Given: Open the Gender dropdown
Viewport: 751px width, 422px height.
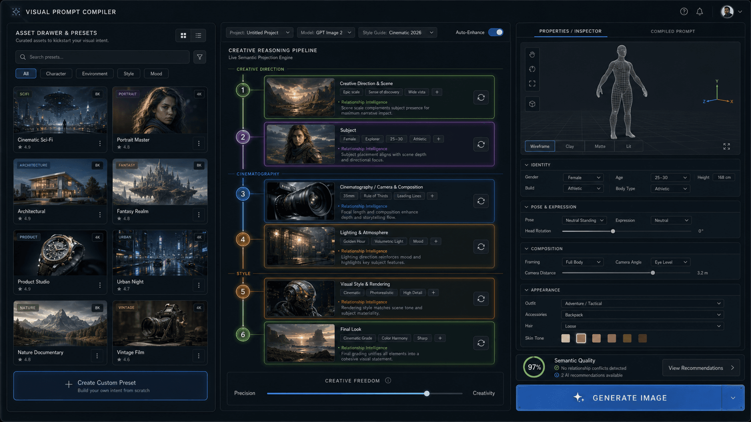Looking at the screenshot, I should point(583,178).
